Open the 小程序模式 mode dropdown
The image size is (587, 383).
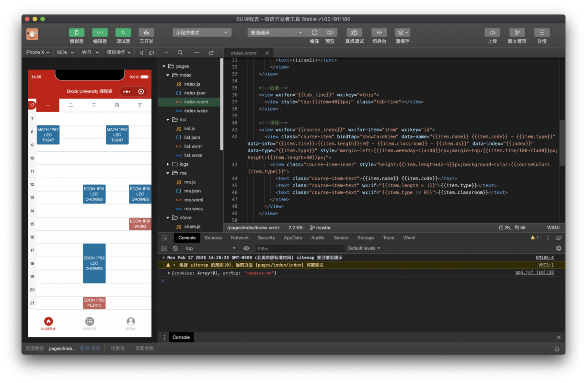202,33
